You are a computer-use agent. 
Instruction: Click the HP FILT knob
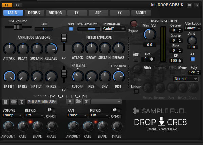[37, 77]
